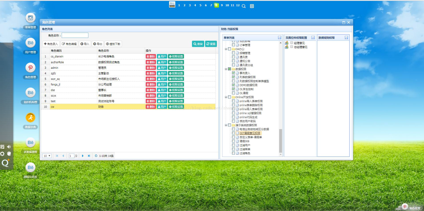Collapse the 数据权限 tree node
Image resolution: width=424 pixels, height=211 pixels.
(226, 69)
